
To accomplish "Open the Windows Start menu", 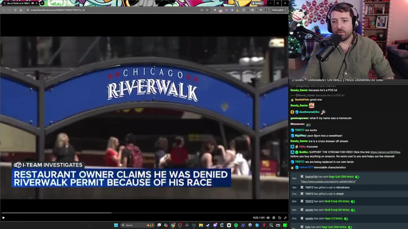I will click(x=116, y=225).
